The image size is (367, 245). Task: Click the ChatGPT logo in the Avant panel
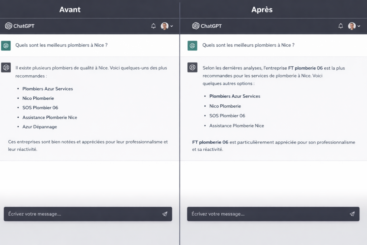[20, 26]
